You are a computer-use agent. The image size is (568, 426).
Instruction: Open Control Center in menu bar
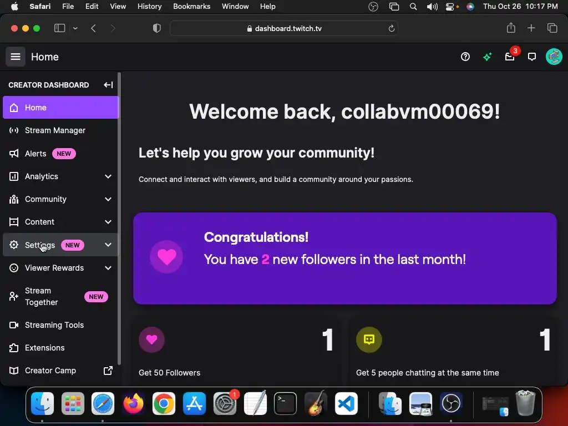(x=450, y=7)
